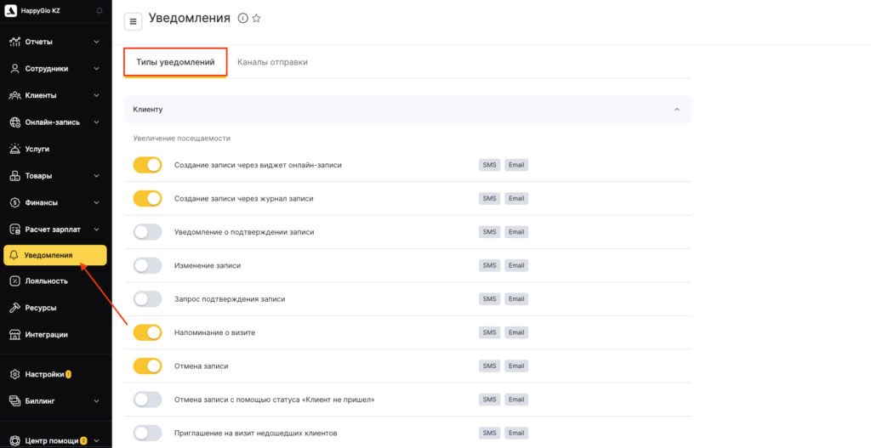Star the Уведомления page as favorite
Screen dimensions: 871x448
256,19
